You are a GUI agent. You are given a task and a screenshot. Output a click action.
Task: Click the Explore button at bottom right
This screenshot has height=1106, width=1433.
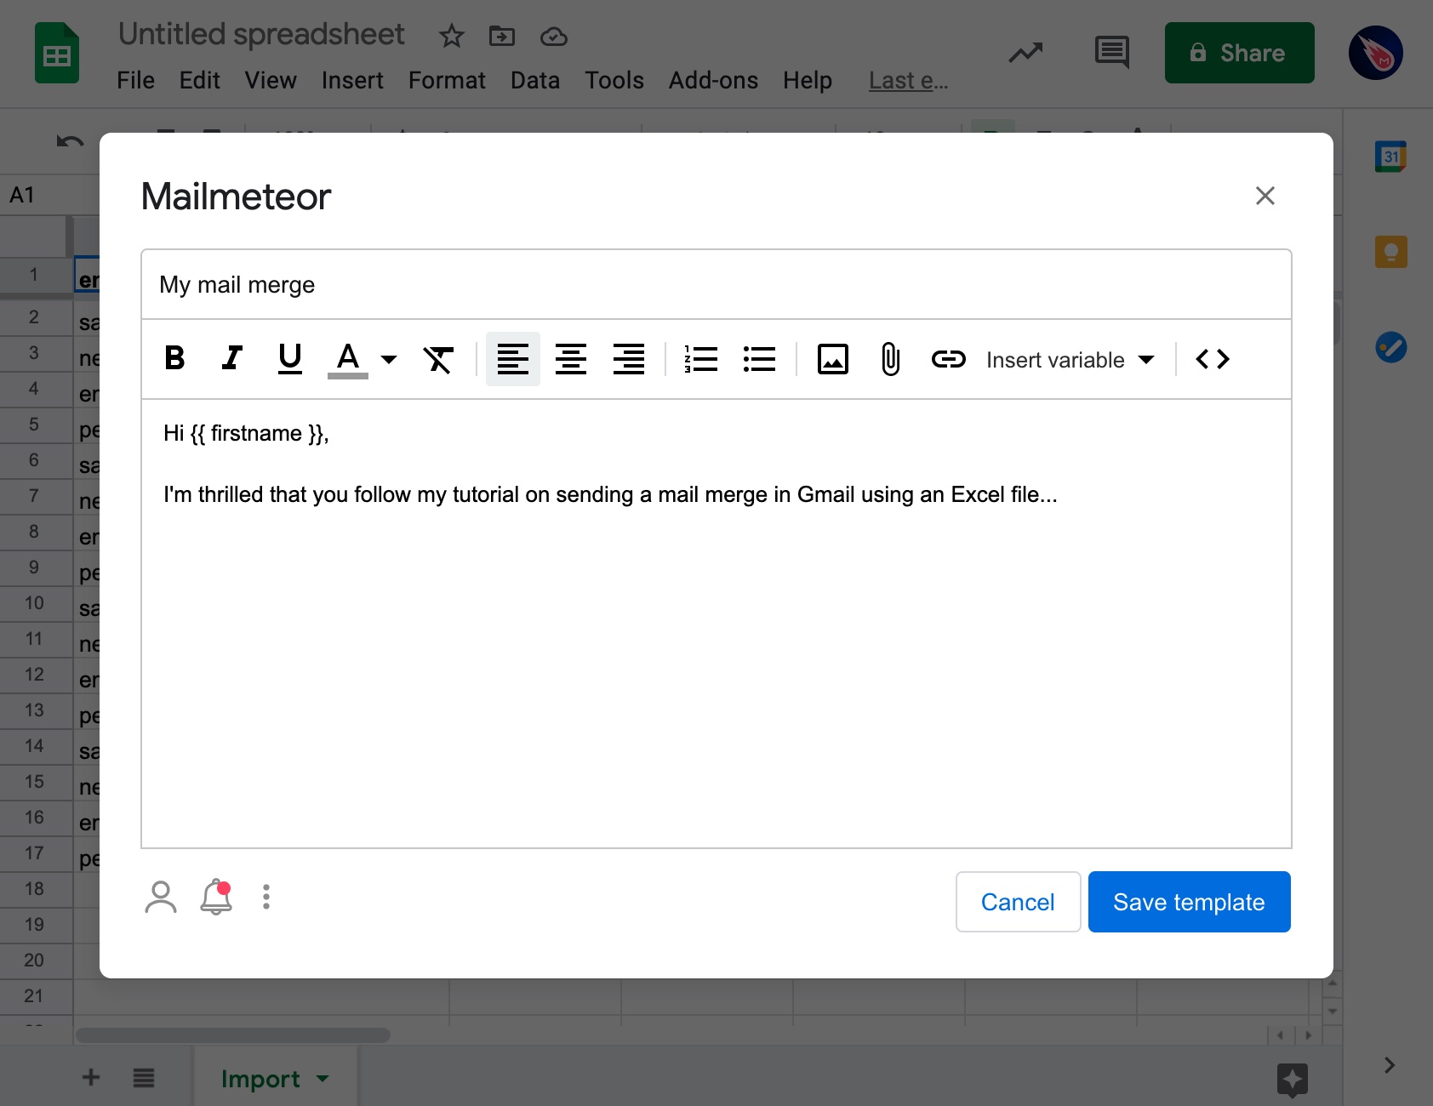tap(1293, 1080)
